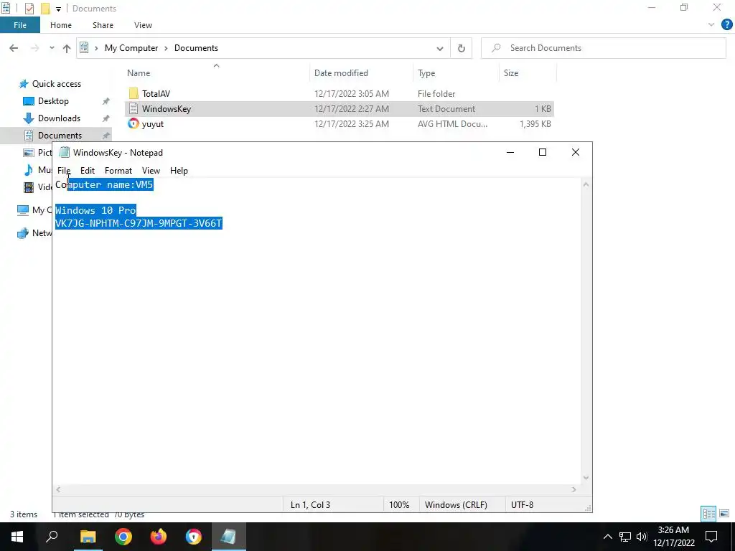
Task: Open AVG Secure Browser from taskbar
Action: click(x=193, y=537)
